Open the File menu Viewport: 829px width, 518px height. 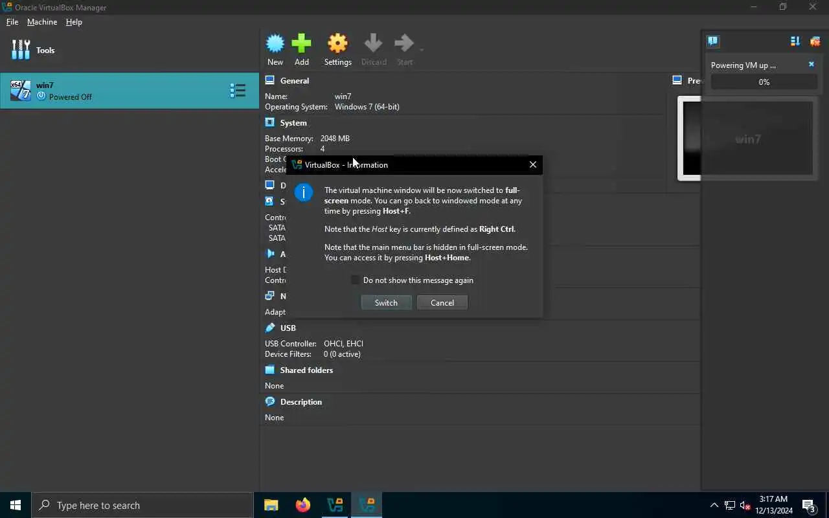[x=12, y=21]
